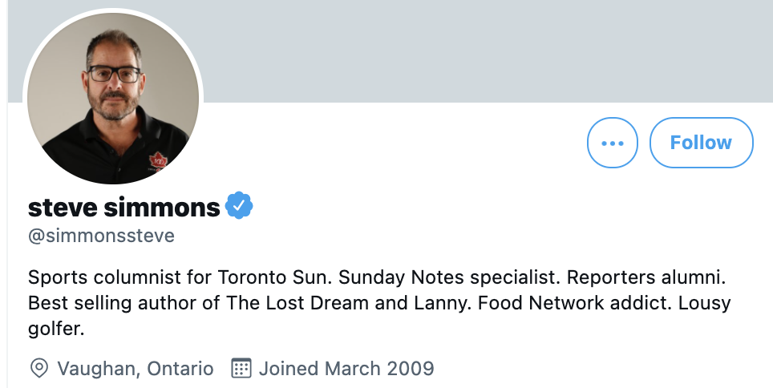Screen dimensions: 773x388
Task: Select the @simmonssteve handle
Action: (101, 236)
